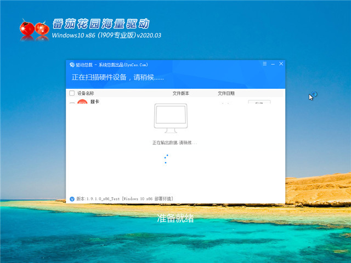The height and width of the screenshot is (263, 351).
Task: Close the 驱动总裁 window
Action: click(281, 64)
